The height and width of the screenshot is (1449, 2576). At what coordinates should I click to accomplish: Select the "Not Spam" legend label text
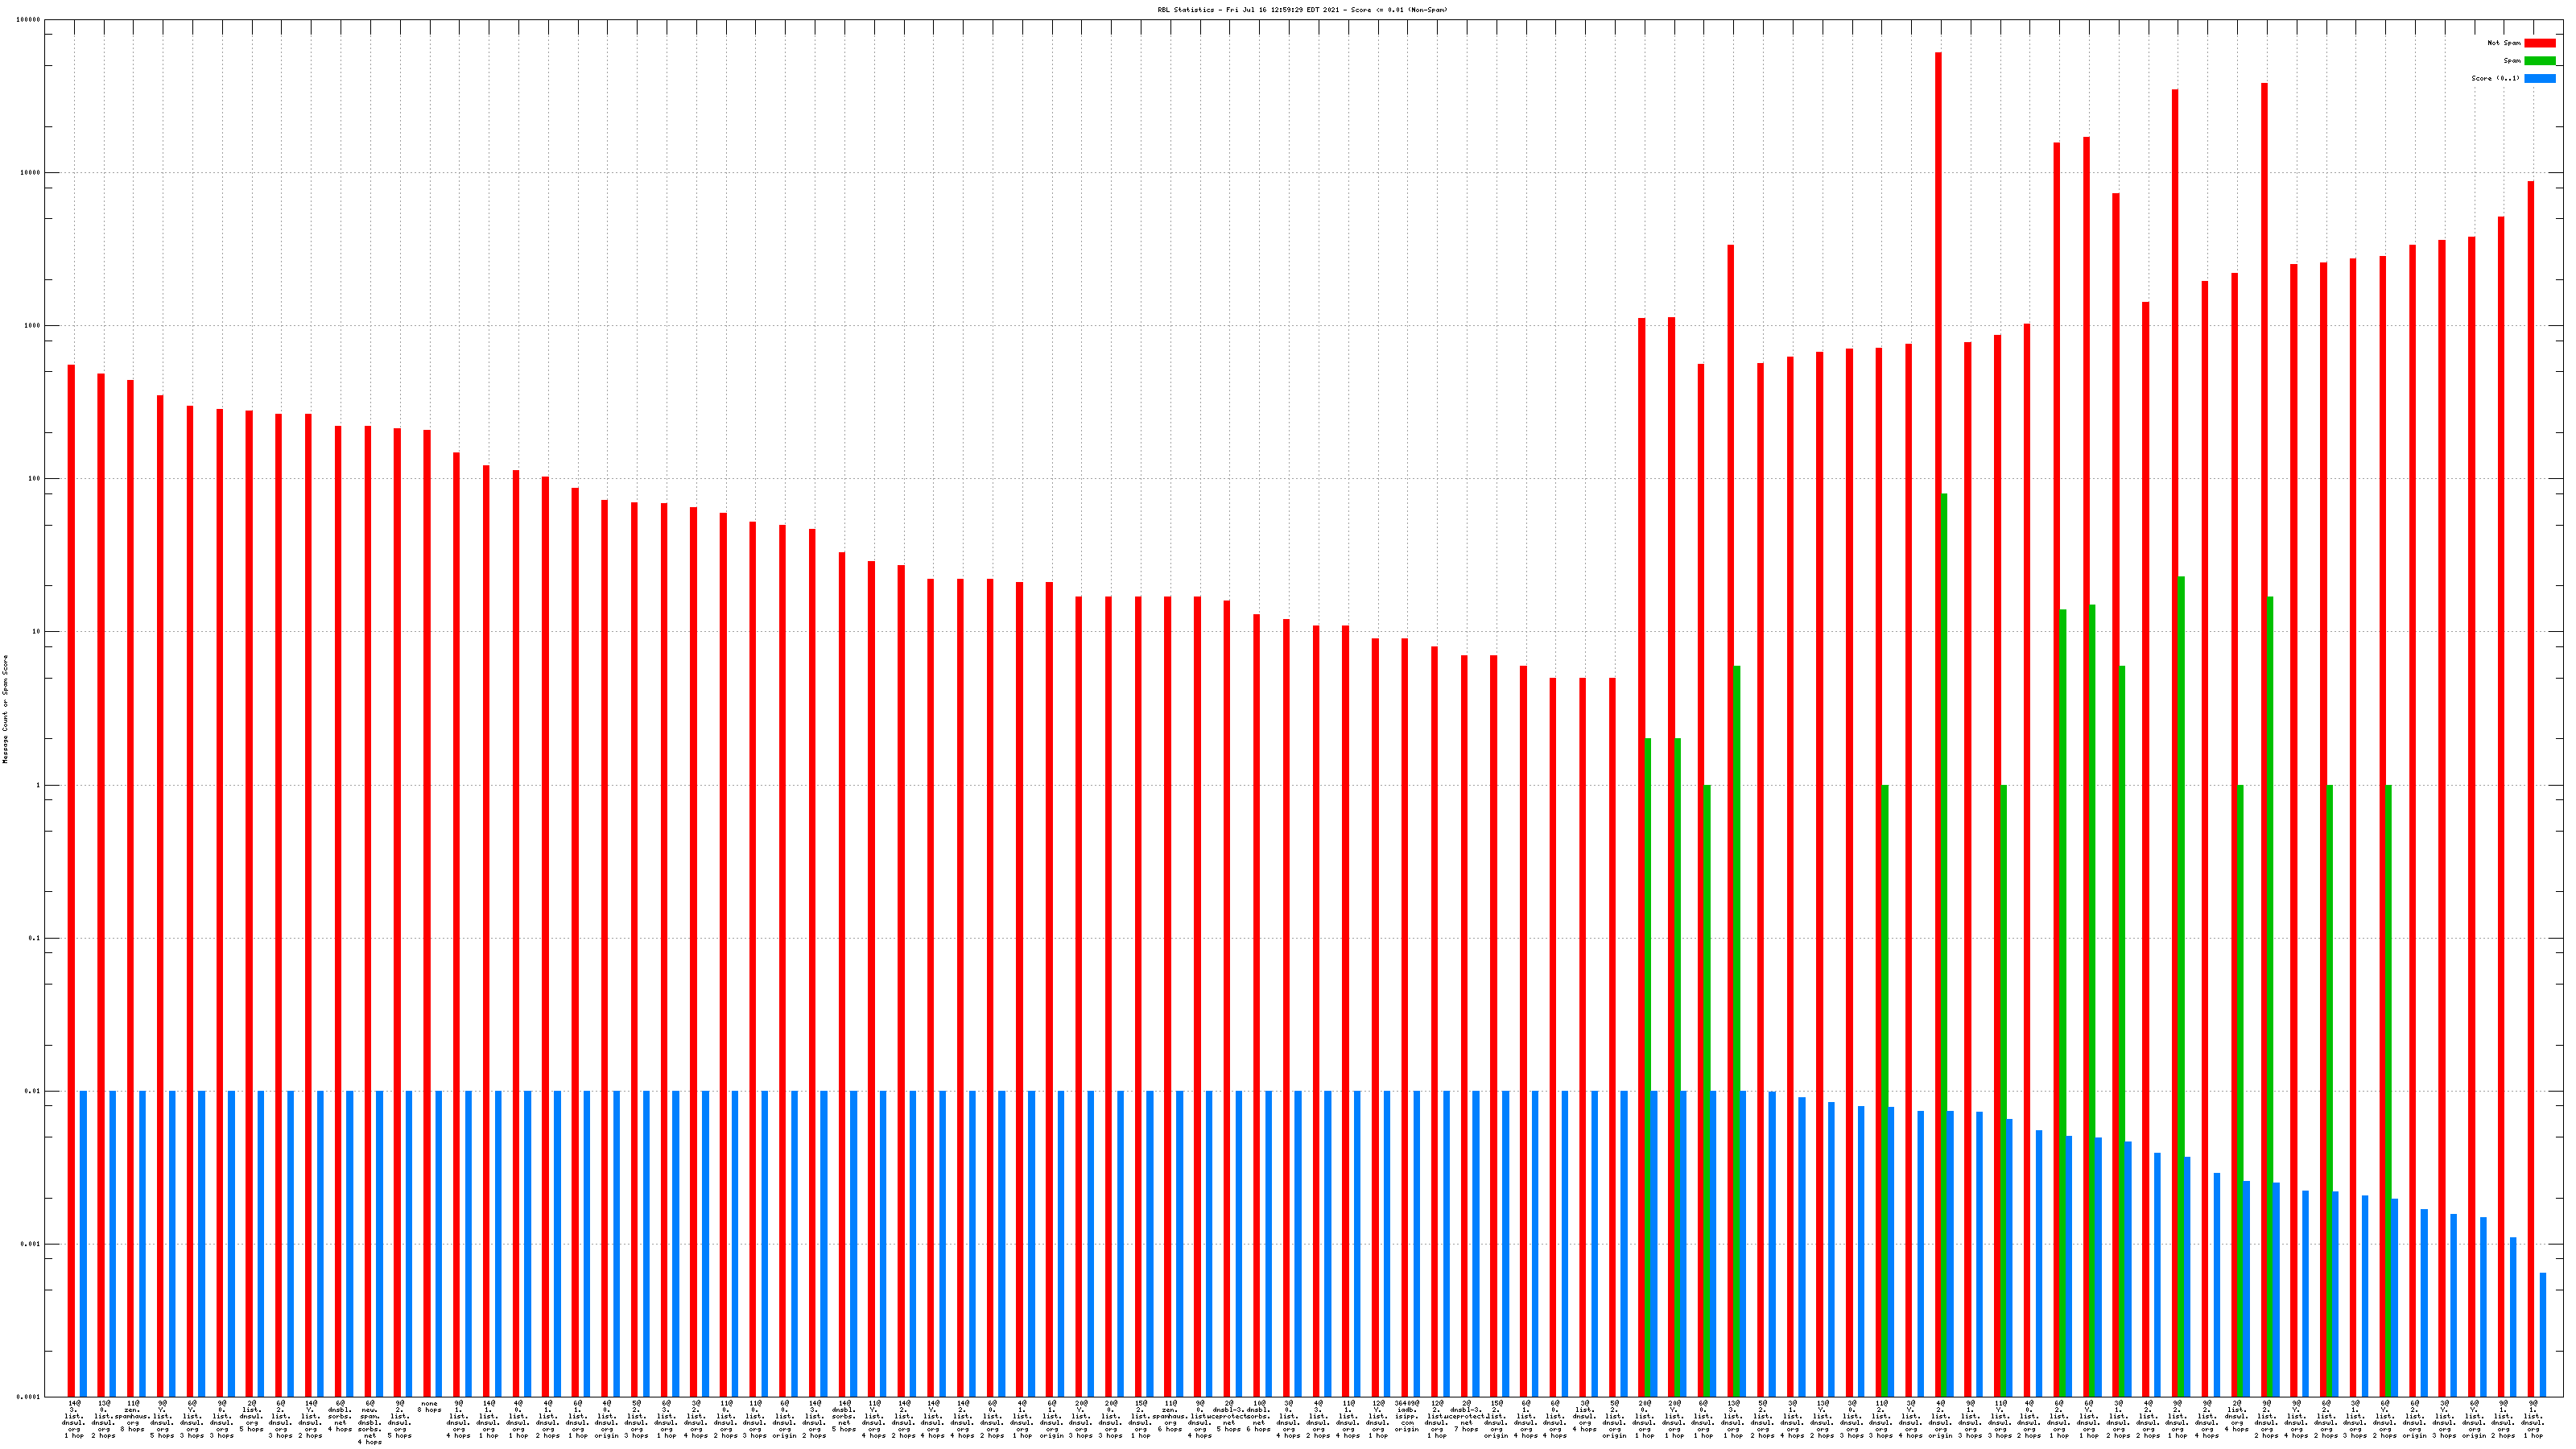tap(2504, 43)
